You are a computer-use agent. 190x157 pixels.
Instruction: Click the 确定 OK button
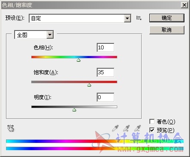click(x=167, y=18)
